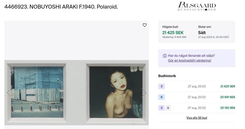The width and height of the screenshot is (245, 129).
Task: Advance to the next lot image
Action: click(x=144, y=93)
